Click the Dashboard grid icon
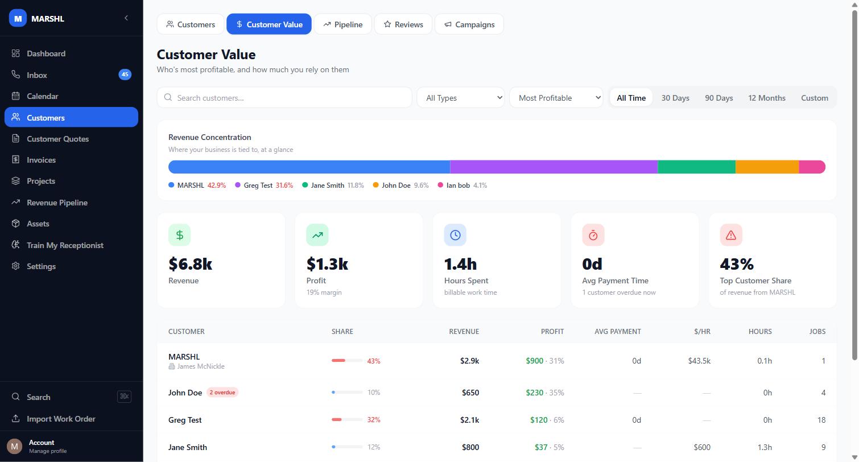The image size is (859, 462). [16, 53]
